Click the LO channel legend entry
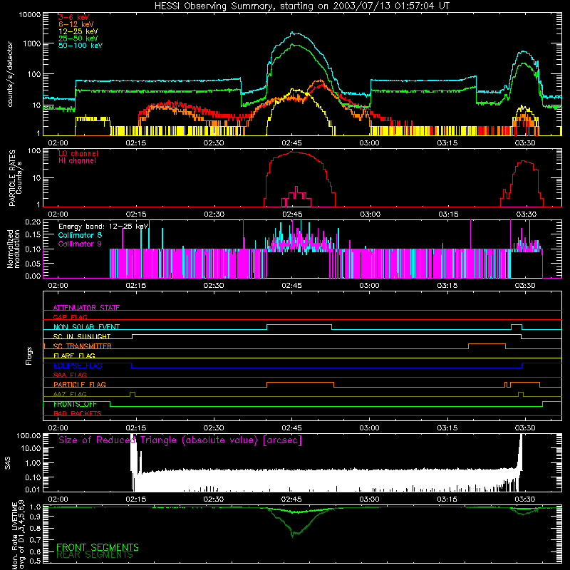Screen dimensions: 570x570 click(78, 153)
